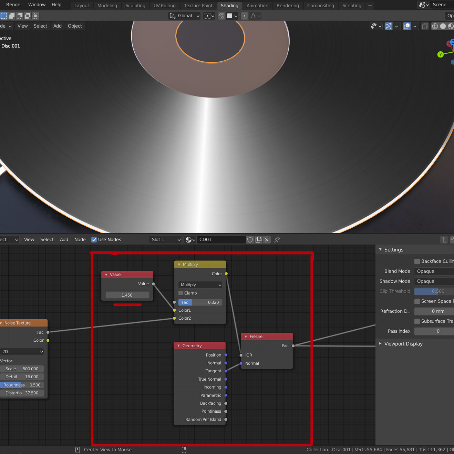This screenshot has width=454, height=454.
Task: Unlink the CD01 material with X button
Action: 267,240
